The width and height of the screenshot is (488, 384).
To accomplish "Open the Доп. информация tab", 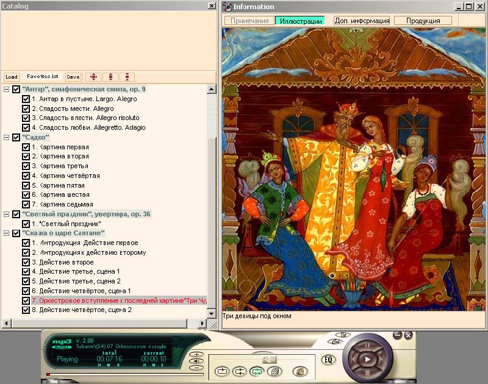I will click(x=362, y=21).
